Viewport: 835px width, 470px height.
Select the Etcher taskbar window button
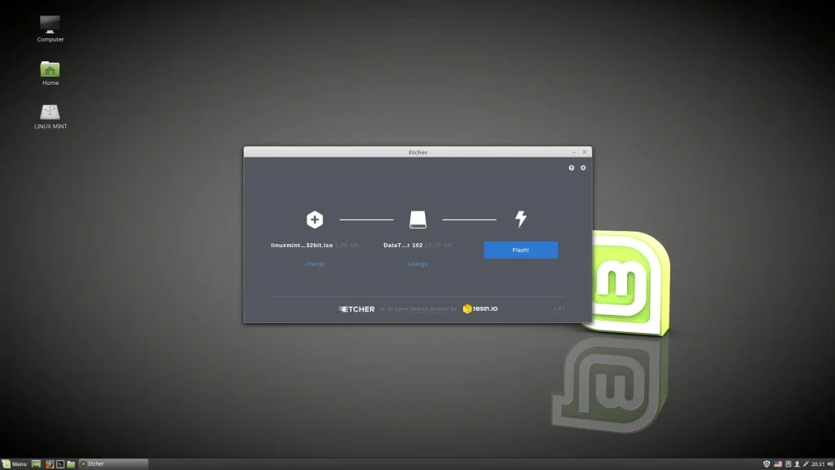113,464
